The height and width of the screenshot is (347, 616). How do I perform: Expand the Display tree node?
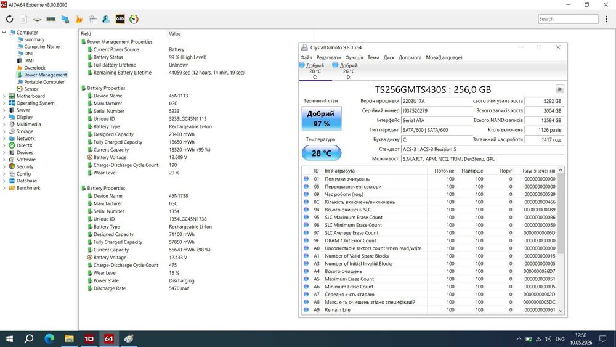tap(4, 118)
